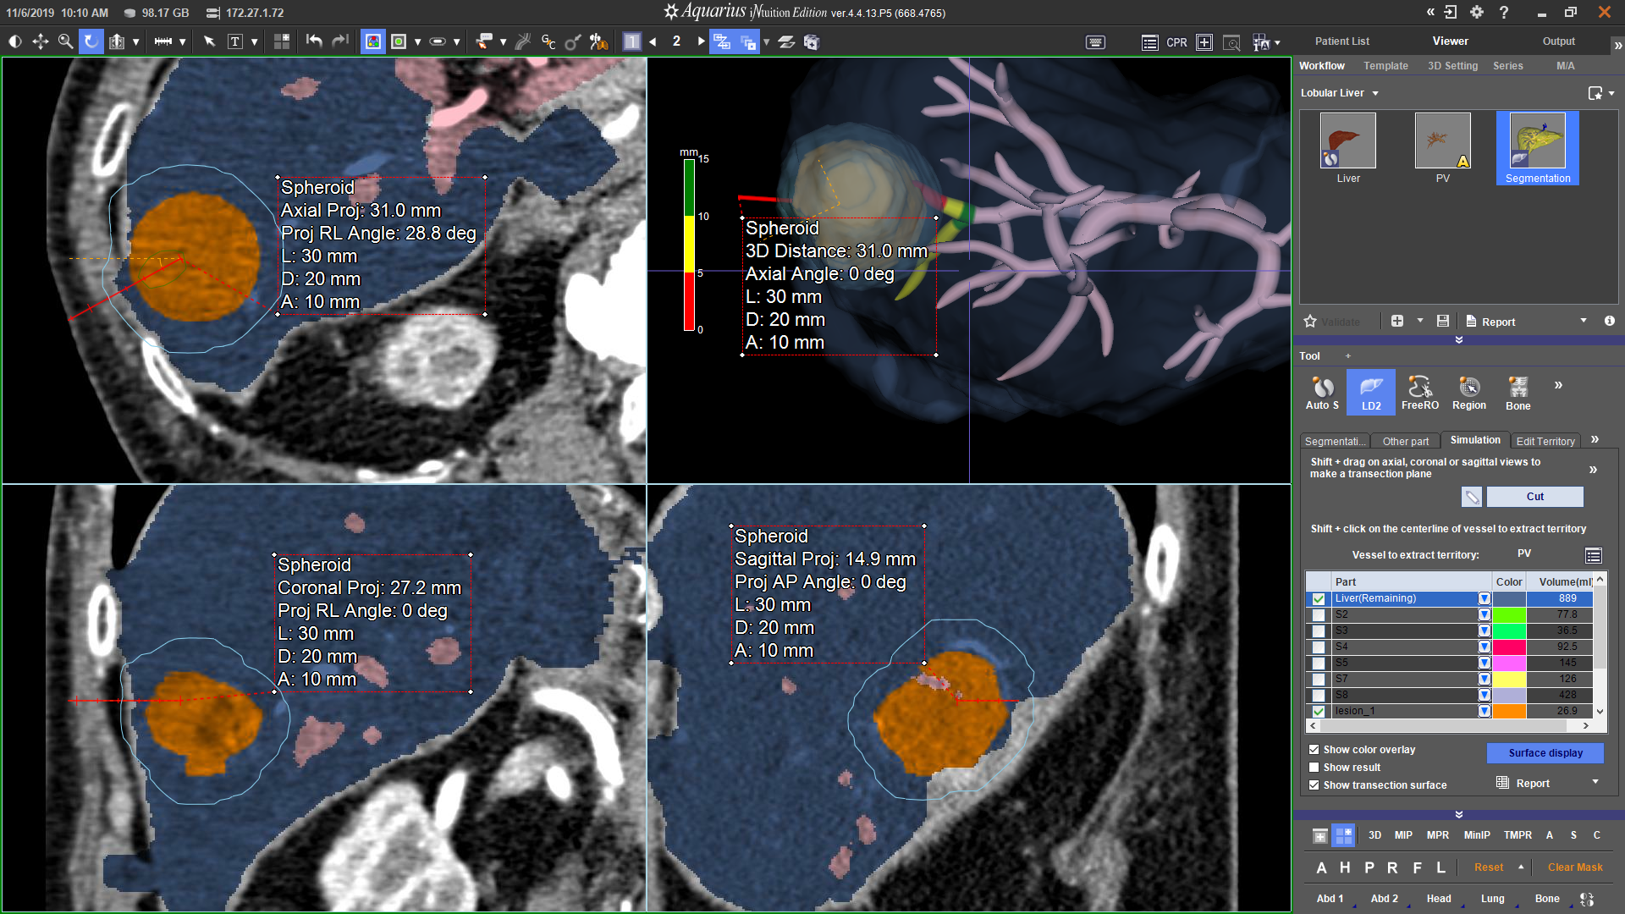Open the on-screen keyboard icon
Image resolution: width=1625 pixels, height=914 pixels.
[x=1095, y=42]
